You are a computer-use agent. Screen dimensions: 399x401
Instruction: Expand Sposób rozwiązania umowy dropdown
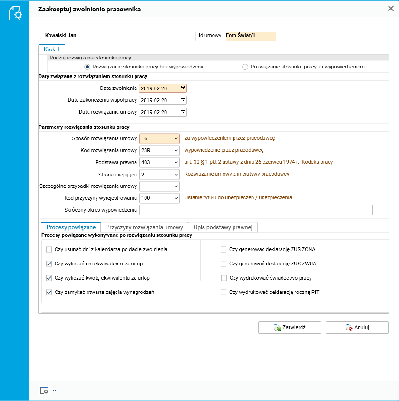click(x=176, y=138)
